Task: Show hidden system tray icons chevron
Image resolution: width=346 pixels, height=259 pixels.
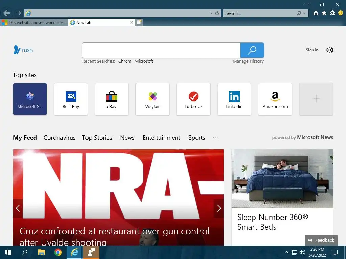Action: point(286,252)
